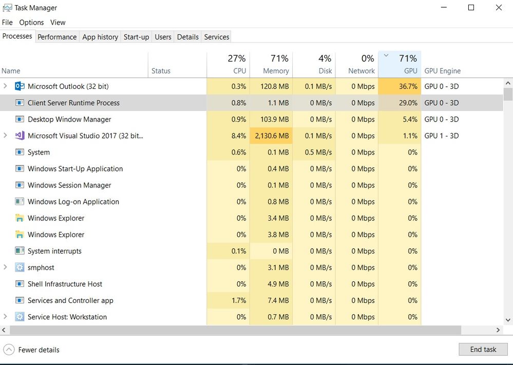Switch to the Start-up tab

(x=136, y=37)
